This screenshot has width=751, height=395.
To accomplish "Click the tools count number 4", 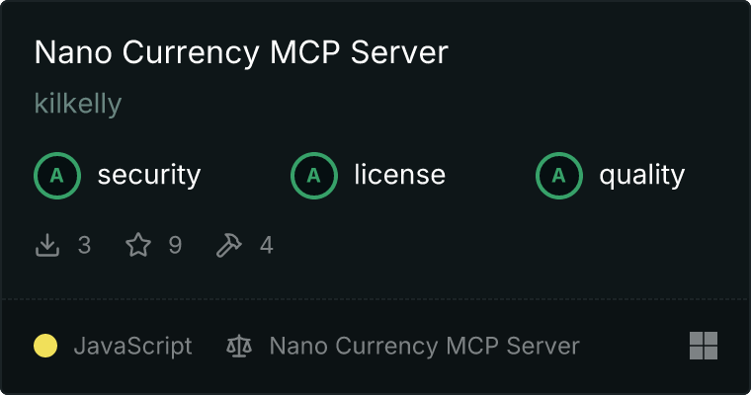I will point(267,245).
